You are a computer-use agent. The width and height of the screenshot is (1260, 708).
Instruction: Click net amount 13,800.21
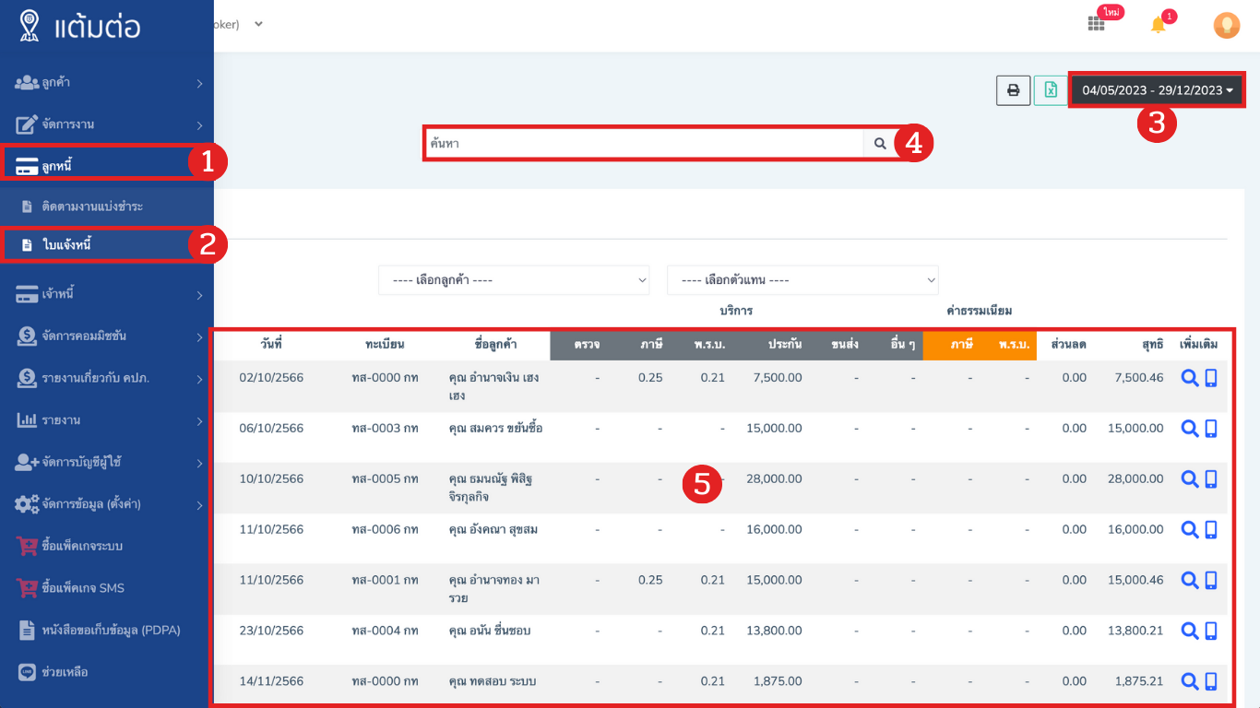coord(1135,631)
